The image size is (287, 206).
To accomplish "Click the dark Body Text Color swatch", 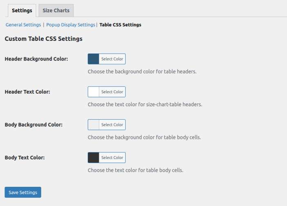I will 93,157.
